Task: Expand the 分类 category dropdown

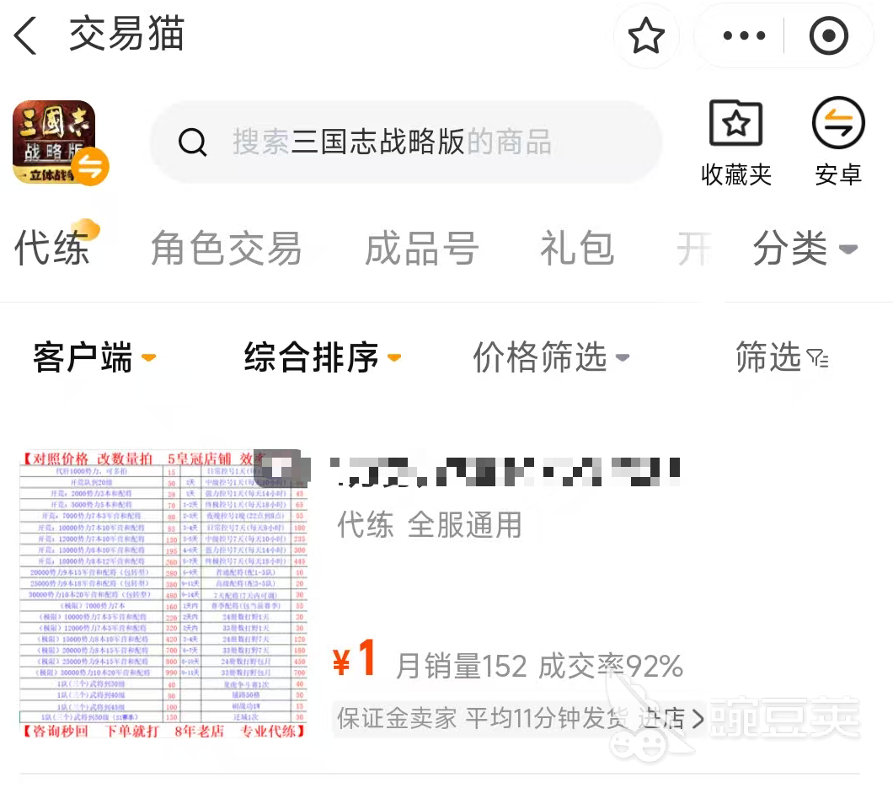Action: pos(805,249)
